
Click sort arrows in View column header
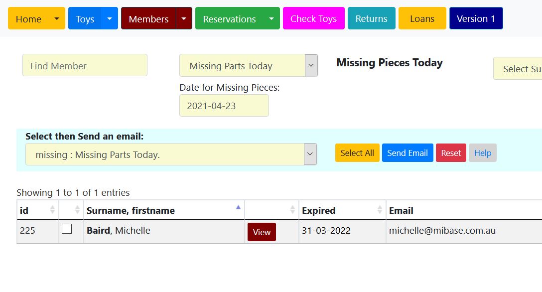292,210
